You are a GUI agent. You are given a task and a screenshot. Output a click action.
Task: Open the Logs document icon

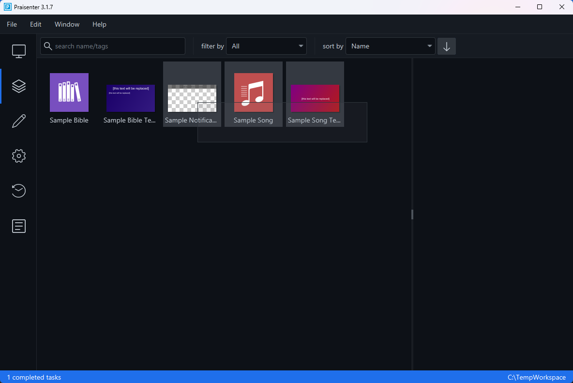pyautogui.click(x=18, y=226)
